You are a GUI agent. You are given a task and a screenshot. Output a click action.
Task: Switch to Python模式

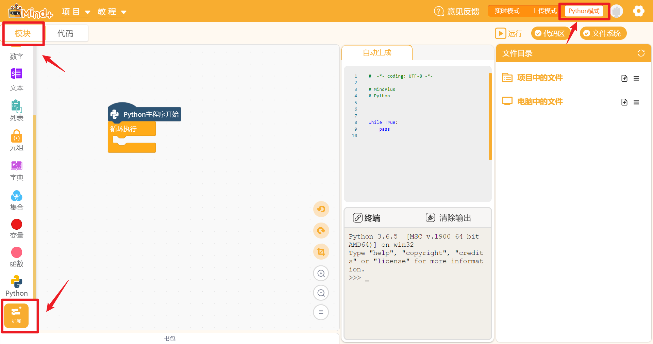[584, 11]
